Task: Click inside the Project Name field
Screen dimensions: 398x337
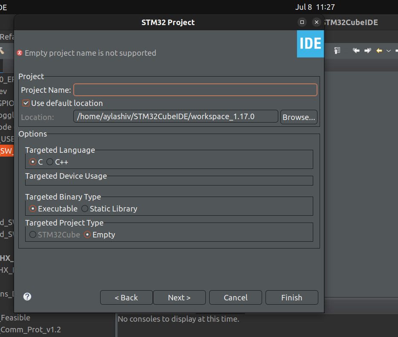Action: pos(195,90)
